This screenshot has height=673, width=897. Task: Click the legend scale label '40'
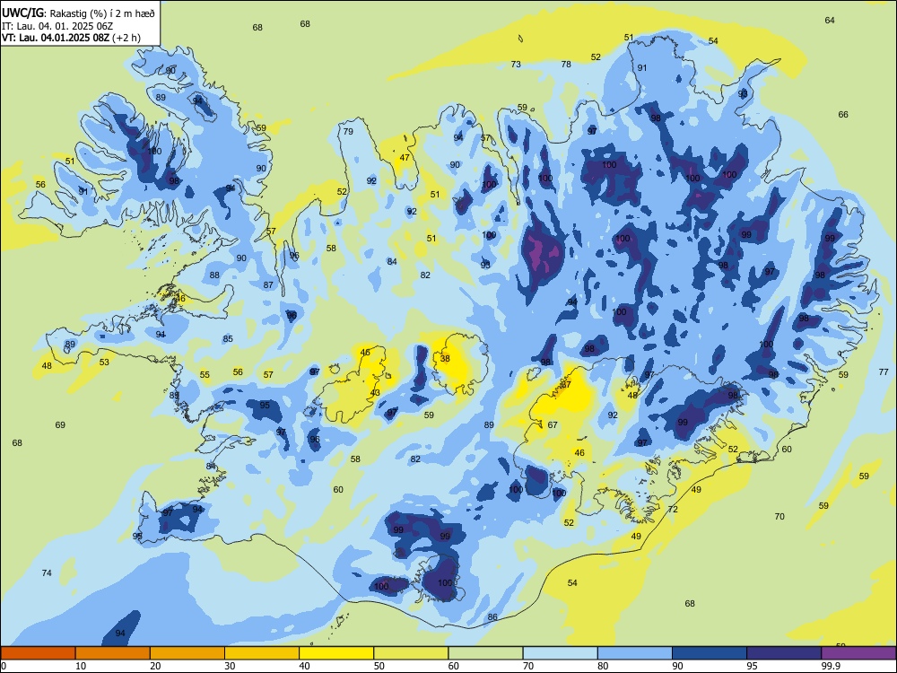coord(304,666)
